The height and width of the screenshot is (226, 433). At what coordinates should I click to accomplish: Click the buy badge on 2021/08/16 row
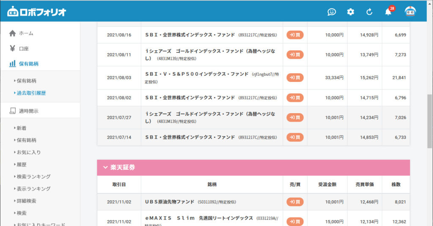(295, 35)
